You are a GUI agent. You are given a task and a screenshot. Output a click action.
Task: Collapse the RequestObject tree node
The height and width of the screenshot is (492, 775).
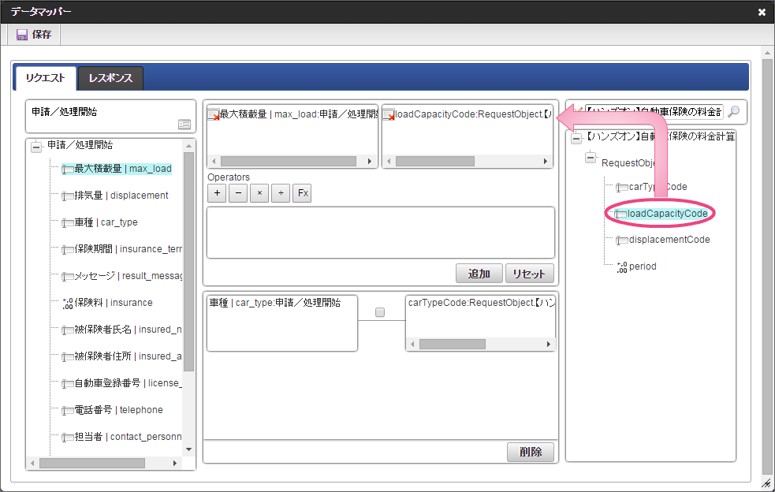(591, 158)
